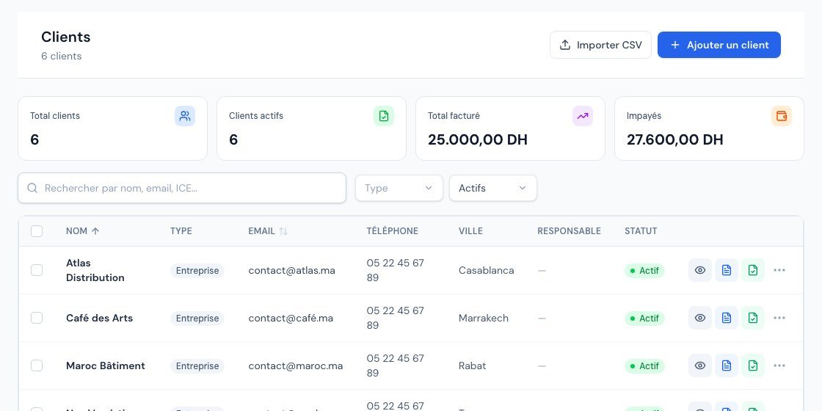Open the Type filter dropdown
The width and height of the screenshot is (822, 411).
399,188
